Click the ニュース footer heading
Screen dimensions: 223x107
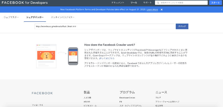pyautogui.click(x=161, y=92)
